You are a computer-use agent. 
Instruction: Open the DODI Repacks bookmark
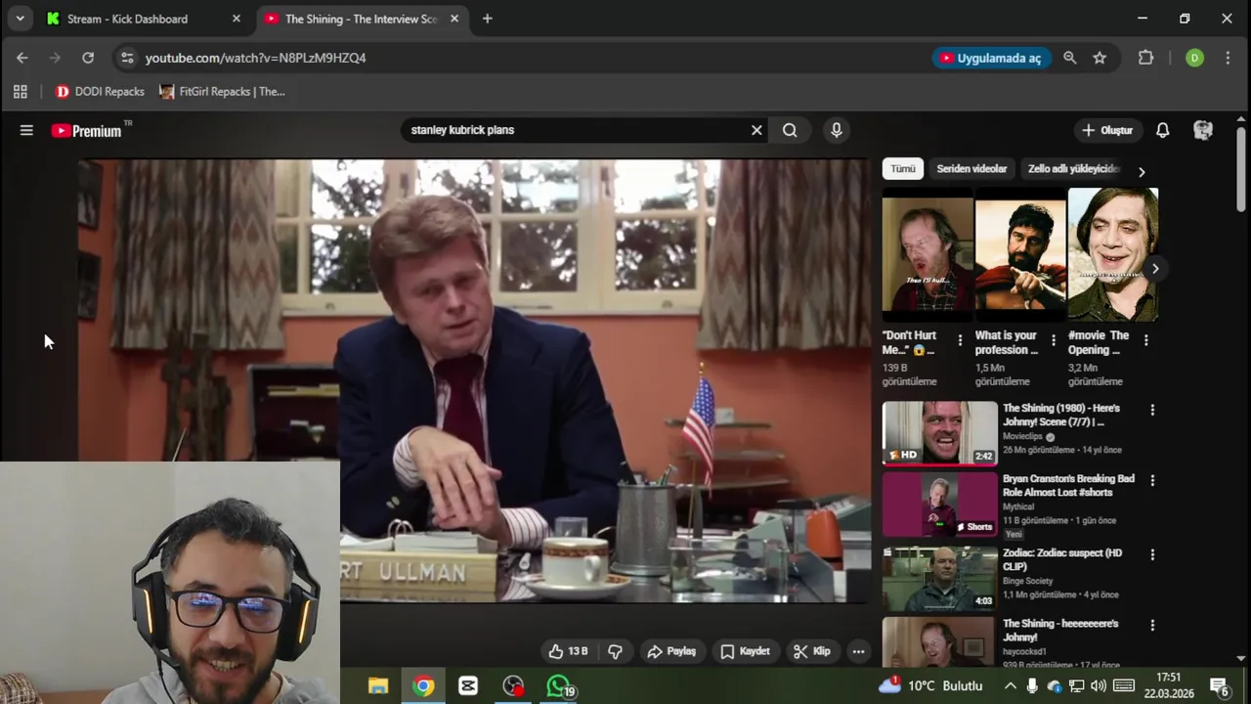click(x=100, y=92)
